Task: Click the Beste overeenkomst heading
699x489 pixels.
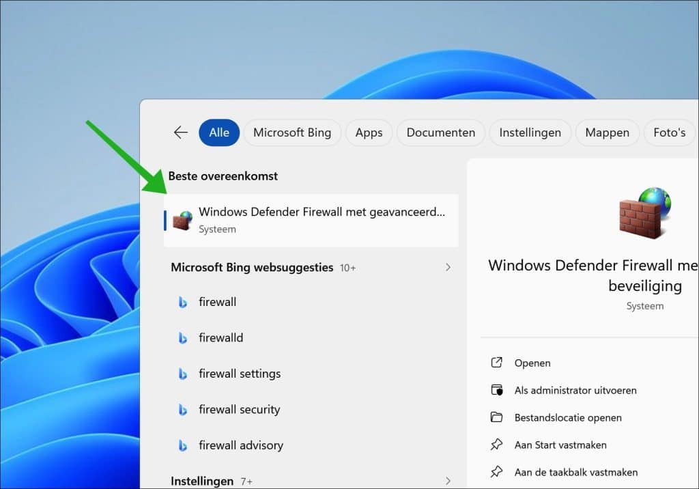Action: [x=223, y=176]
